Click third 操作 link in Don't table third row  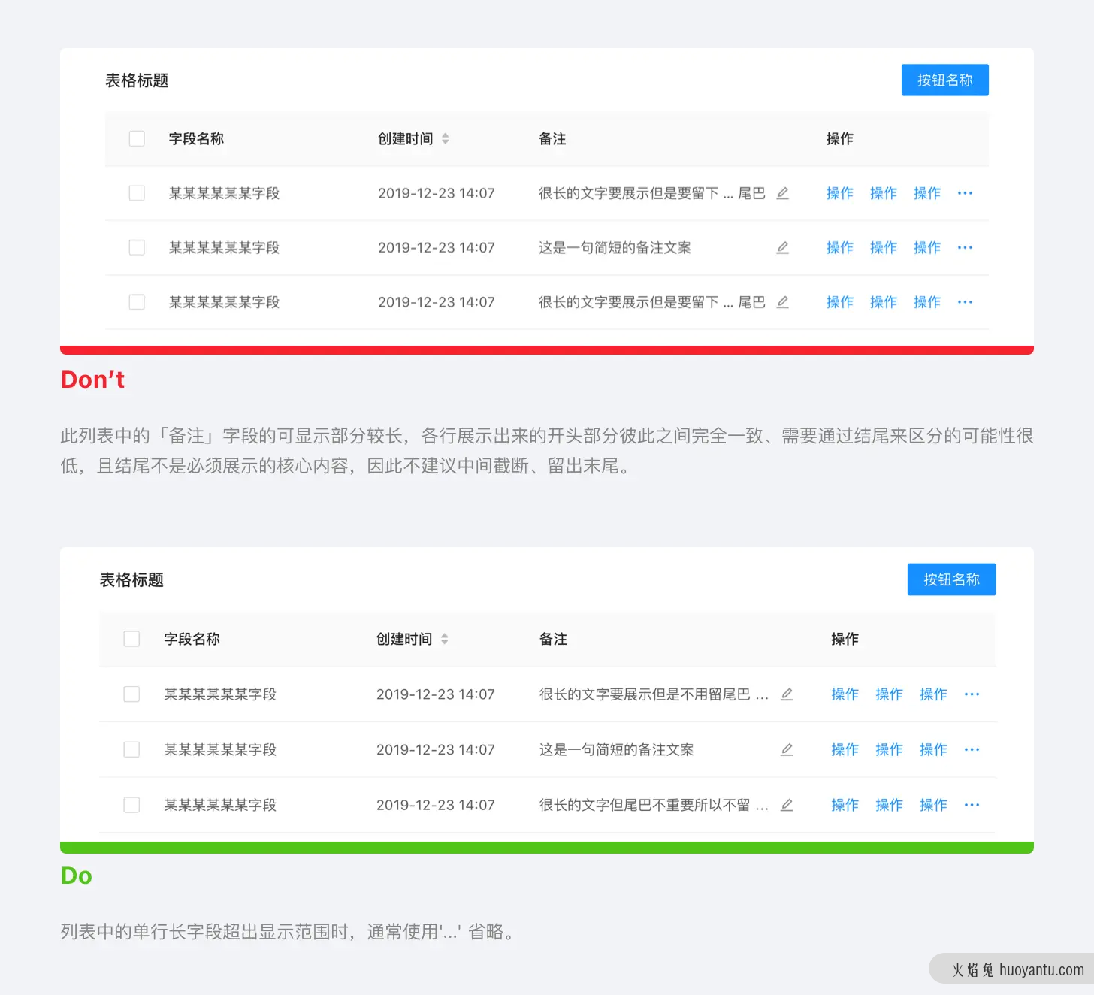coord(927,302)
